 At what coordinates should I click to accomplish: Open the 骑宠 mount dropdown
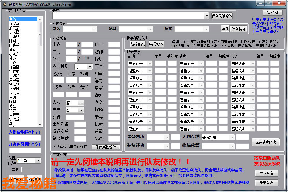coord(206,29)
